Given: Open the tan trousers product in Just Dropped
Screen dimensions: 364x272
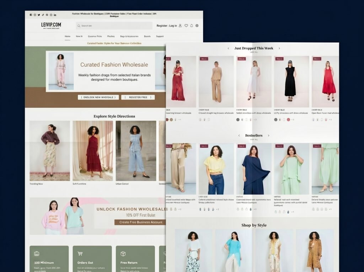Looking at the screenshot, I should (x=216, y=81).
